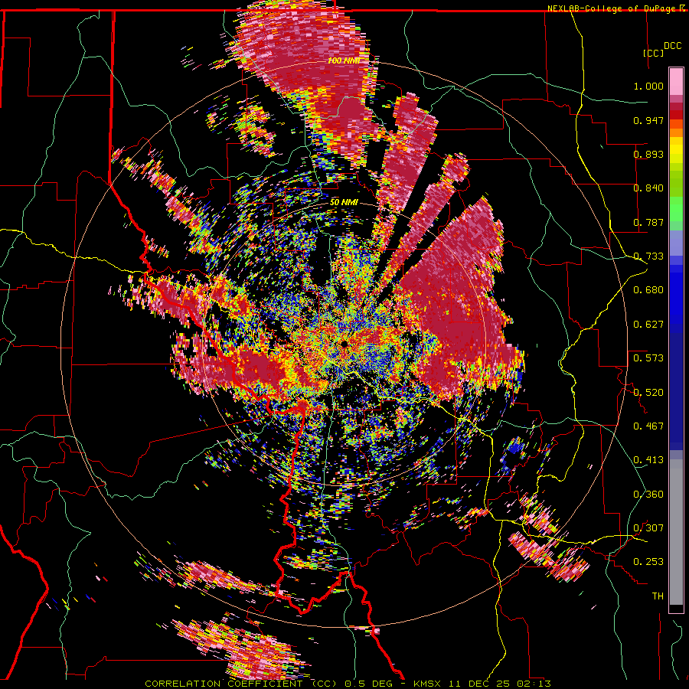The height and width of the screenshot is (689, 689).
Task: Click the 0.627 scale value
Action: pos(648,325)
